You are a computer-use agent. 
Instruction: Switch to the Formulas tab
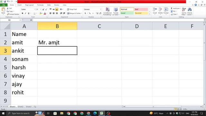pyautogui.click(x=40, y=5)
